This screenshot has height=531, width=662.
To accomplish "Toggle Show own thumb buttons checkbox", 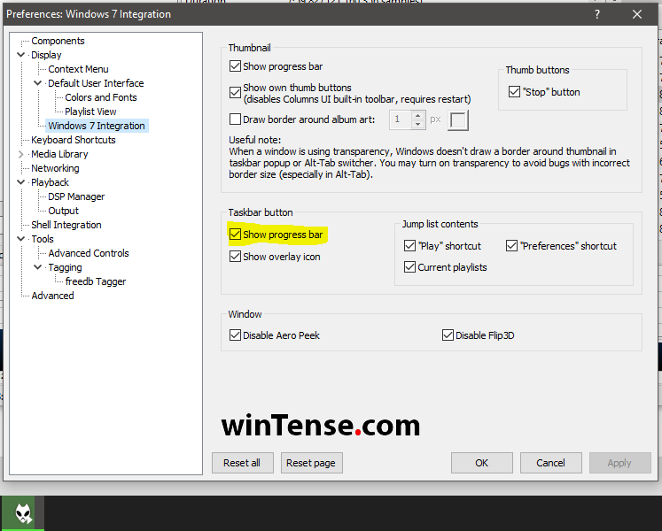I will tap(235, 92).
